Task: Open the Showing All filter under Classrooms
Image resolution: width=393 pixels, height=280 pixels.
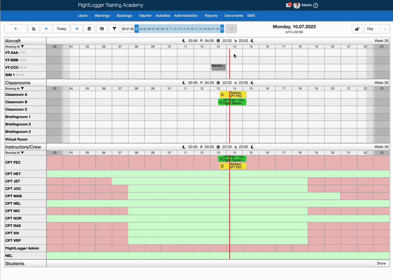Action: click(x=12, y=89)
